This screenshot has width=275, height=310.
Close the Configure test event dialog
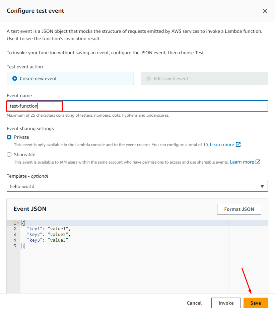[x=265, y=11]
